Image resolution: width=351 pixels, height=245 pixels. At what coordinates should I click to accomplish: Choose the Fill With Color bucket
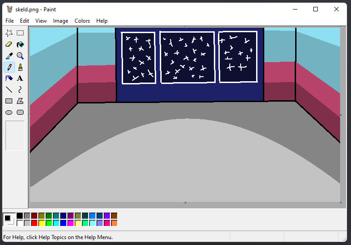(20, 44)
